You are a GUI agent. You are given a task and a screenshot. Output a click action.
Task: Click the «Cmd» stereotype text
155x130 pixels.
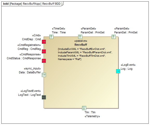36,36
